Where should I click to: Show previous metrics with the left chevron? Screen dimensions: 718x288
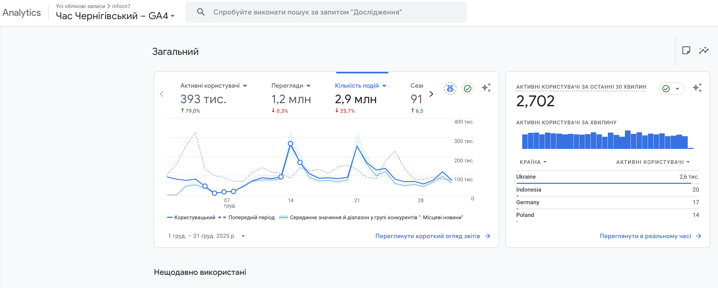click(162, 94)
